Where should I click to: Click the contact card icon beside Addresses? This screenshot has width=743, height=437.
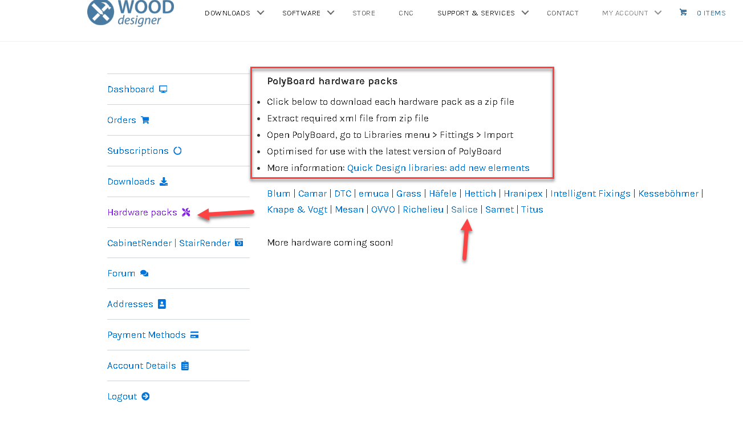click(162, 304)
